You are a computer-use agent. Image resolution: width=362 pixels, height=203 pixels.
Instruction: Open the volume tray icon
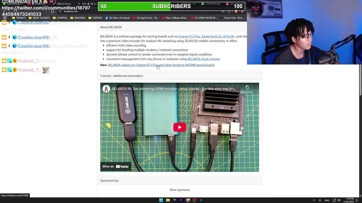tap(339, 200)
